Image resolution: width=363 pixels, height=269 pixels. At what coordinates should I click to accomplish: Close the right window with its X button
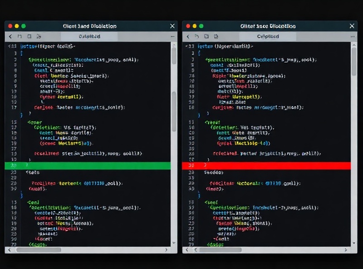coord(352,26)
